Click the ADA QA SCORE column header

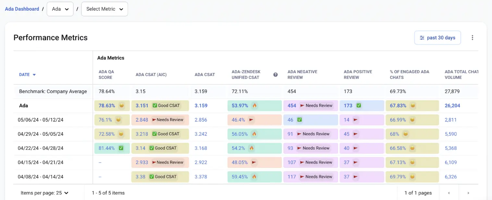pyautogui.click(x=106, y=75)
